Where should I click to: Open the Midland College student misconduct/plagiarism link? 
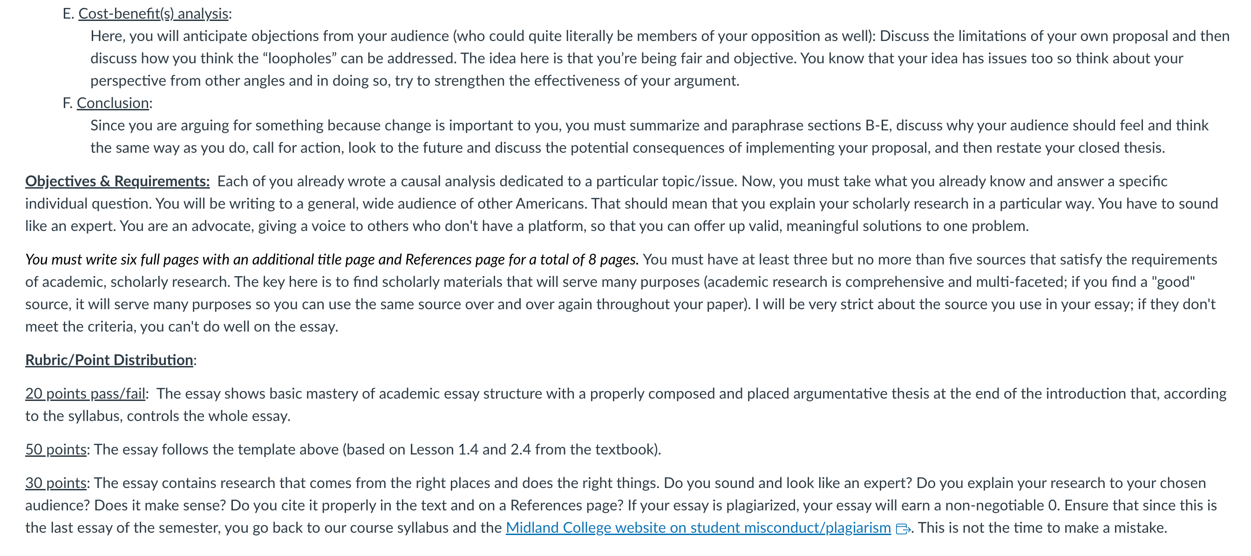[x=698, y=528]
